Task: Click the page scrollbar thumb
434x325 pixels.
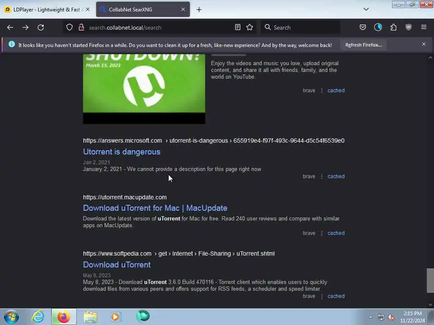Action: (x=430, y=280)
